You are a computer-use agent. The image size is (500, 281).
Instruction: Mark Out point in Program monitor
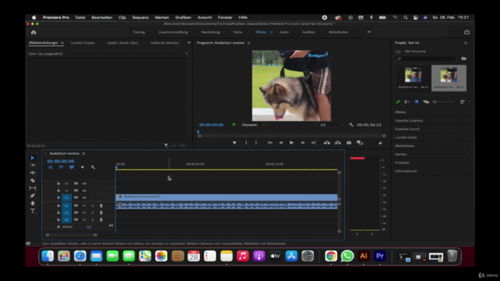pyautogui.click(x=255, y=143)
